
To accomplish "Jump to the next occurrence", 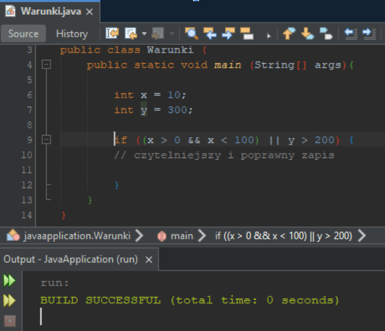I will [228, 33].
